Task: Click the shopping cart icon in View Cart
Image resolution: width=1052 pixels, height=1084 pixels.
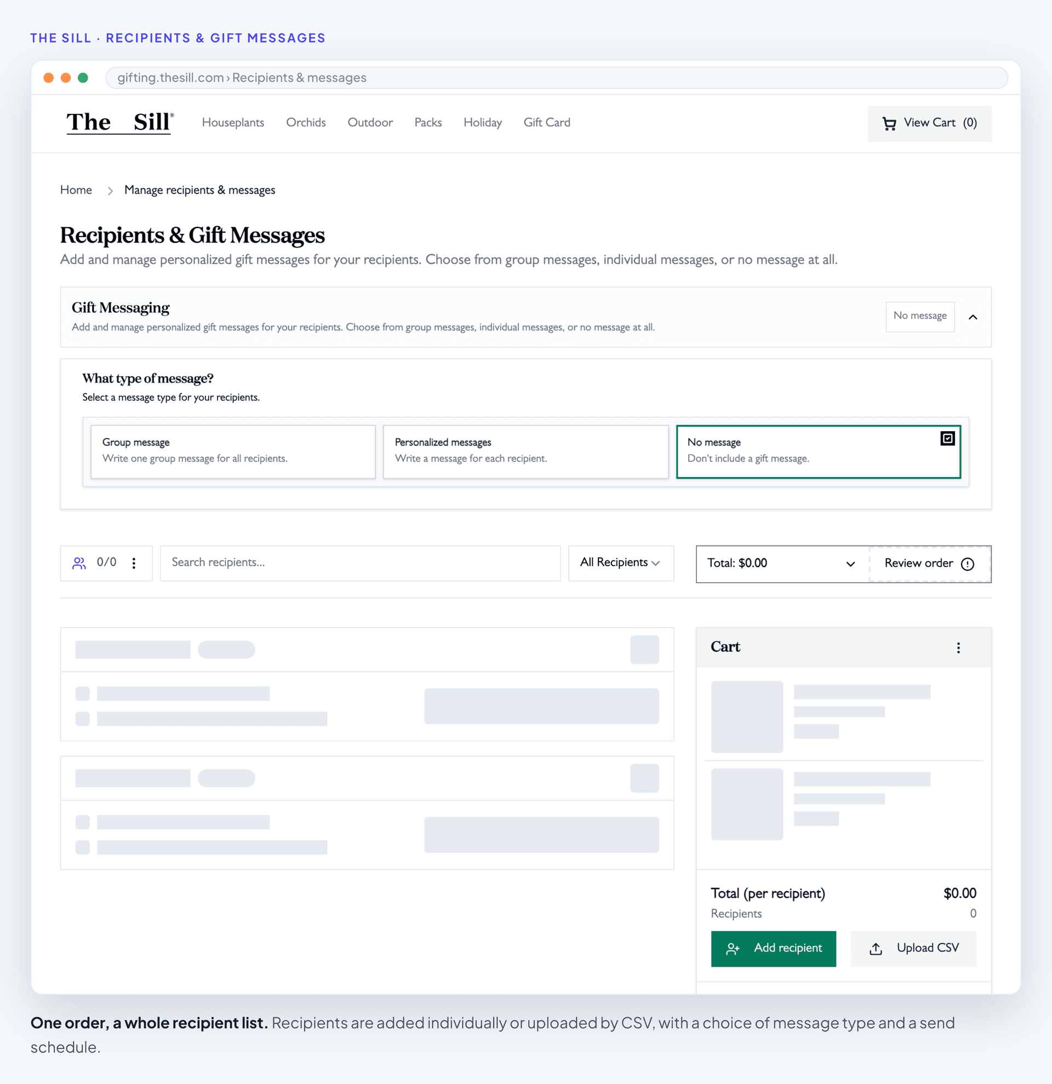Action: click(889, 123)
